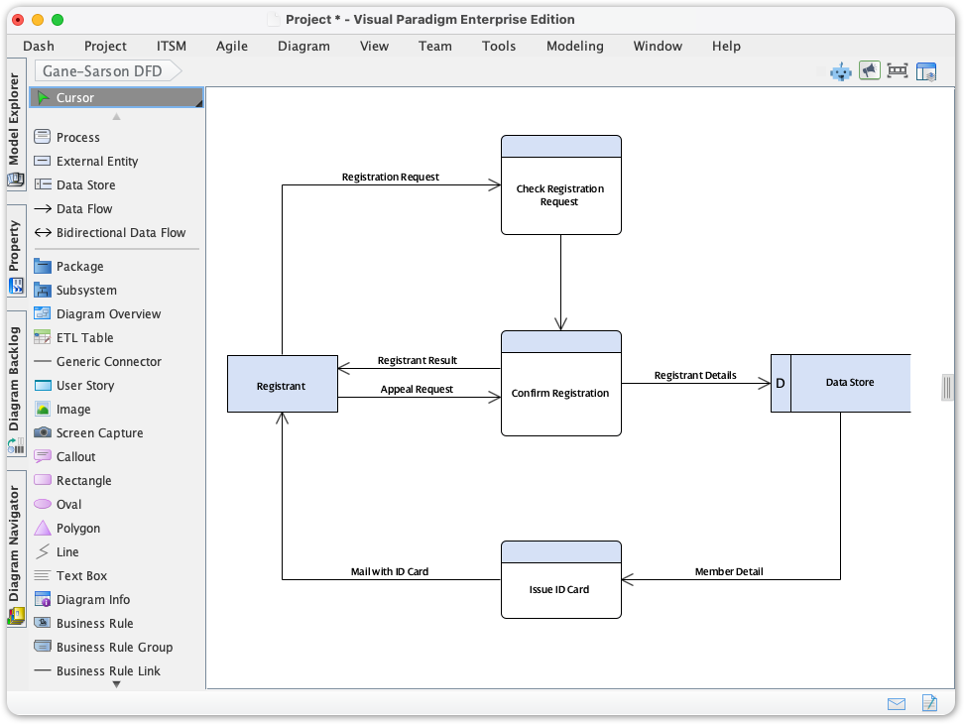
Task: Click the mail envelope icon in status bar
Action: click(x=897, y=703)
